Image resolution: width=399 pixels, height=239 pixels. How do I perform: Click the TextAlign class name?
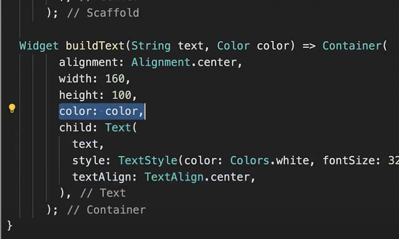(x=174, y=177)
